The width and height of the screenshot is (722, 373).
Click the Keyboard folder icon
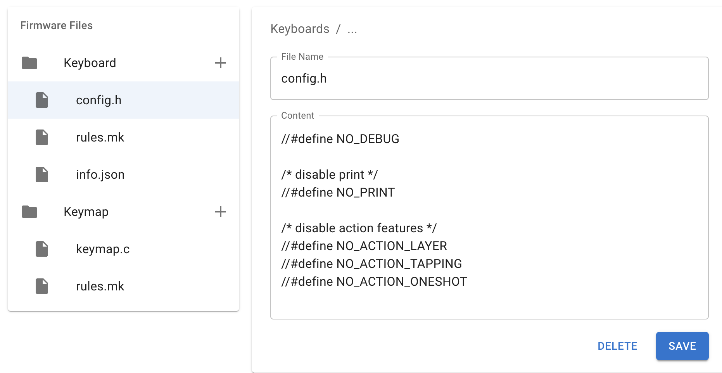(29, 63)
